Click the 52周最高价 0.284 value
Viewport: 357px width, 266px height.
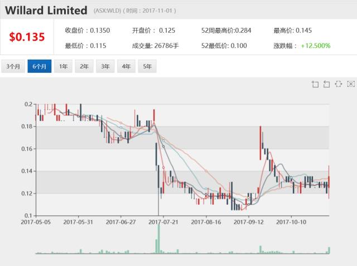click(x=226, y=31)
